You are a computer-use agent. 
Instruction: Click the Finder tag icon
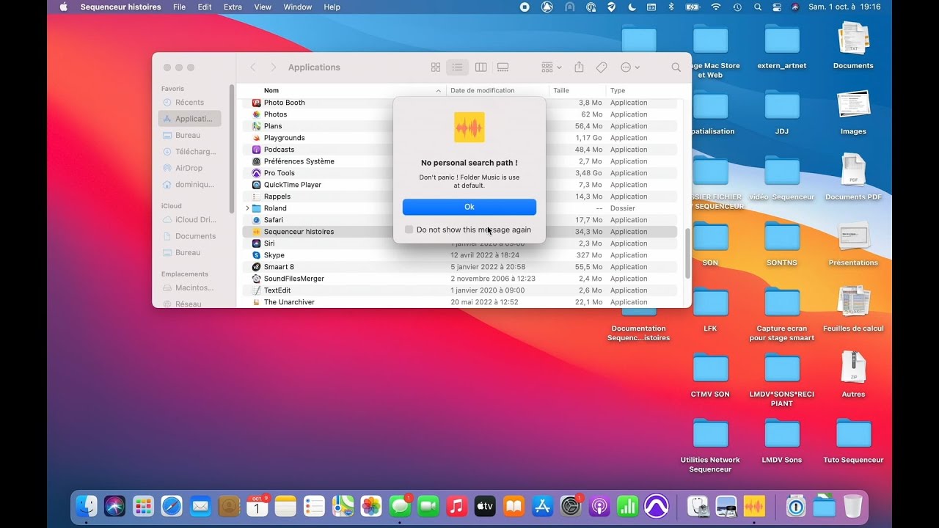click(602, 67)
